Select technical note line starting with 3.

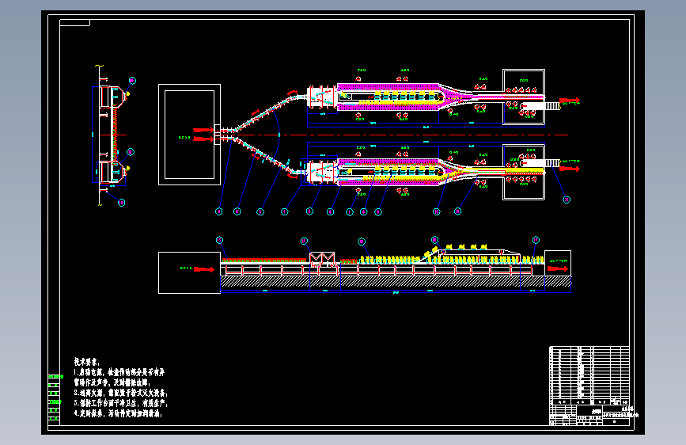click(121, 403)
